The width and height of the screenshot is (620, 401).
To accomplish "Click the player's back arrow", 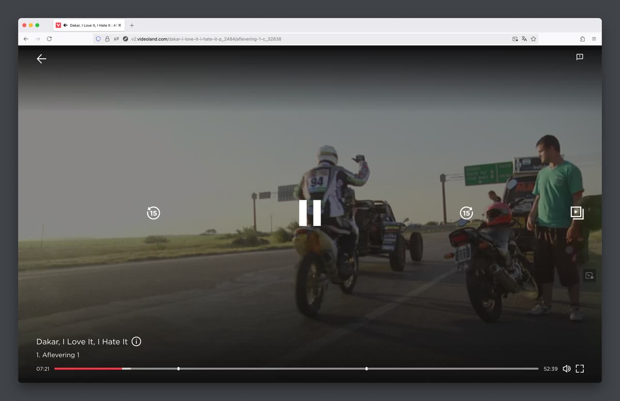I will (x=41, y=59).
